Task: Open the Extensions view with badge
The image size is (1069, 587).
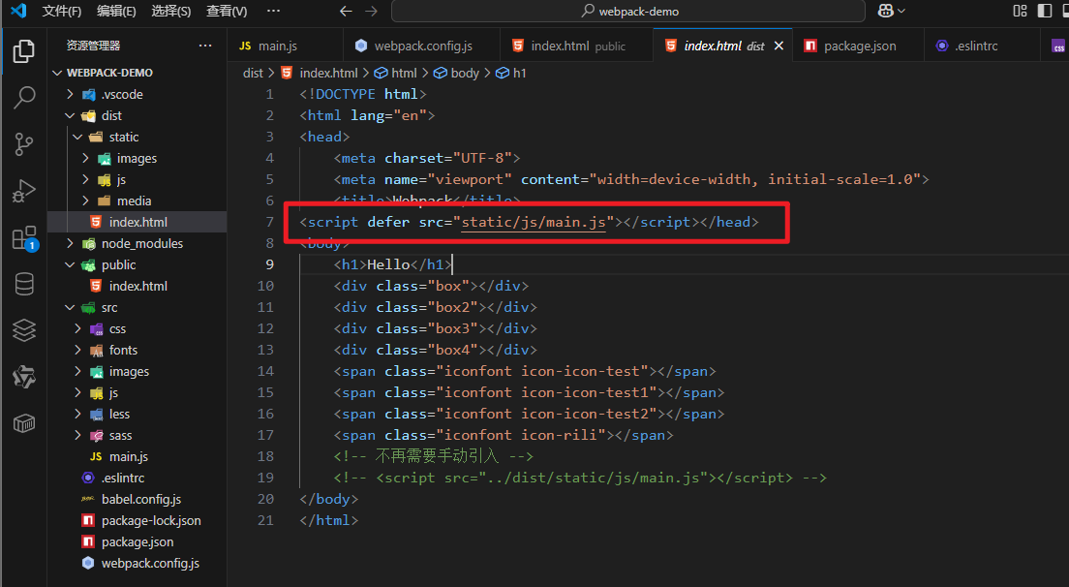Action: 24,238
